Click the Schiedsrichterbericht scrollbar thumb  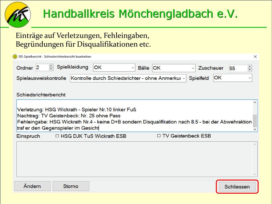click(255, 121)
